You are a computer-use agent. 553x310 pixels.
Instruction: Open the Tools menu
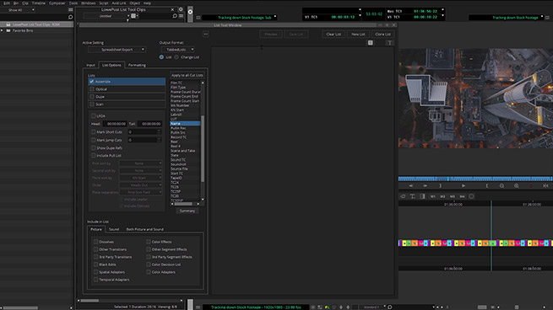pos(73,3)
